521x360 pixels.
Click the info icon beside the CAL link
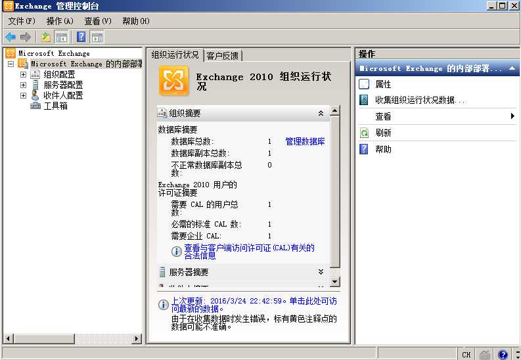click(x=177, y=252)
